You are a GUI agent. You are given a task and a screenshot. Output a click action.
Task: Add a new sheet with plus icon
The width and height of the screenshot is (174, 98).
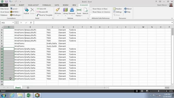pyautogui.click(x=28, y=88)
